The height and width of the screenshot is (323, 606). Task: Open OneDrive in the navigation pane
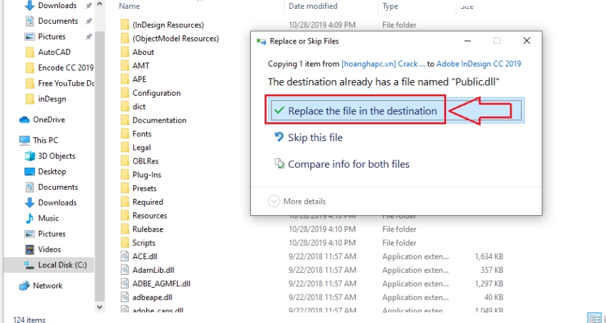click(x=48, y=119)
